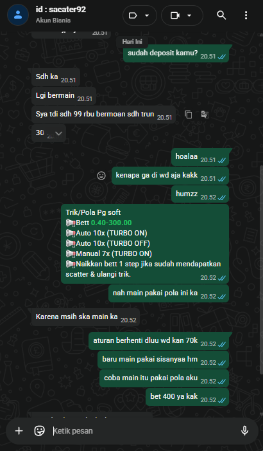Viewport: 263px width, 451px height.
Task: Open the attach plus menu
Action: pos(19,430)
